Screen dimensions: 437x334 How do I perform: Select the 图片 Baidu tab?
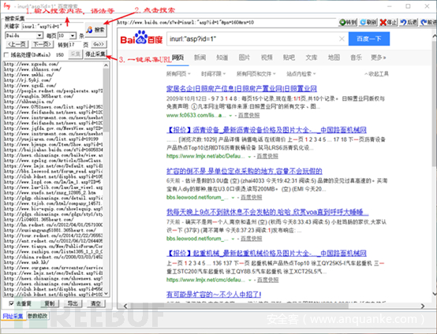[245, 58]
